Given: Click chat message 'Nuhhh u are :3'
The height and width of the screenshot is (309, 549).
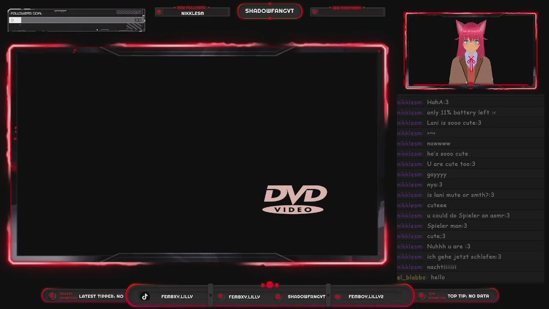Looking at the screenshot, I should (x=448, y=246).
